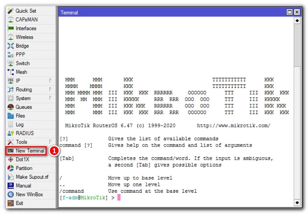Expand the System submenu arrow
This screenshot has height=214, width=308.
[50, 98]
